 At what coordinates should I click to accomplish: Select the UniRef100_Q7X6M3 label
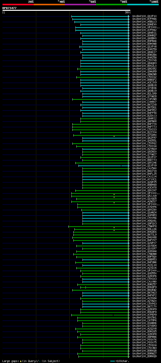tap(144, 326)
